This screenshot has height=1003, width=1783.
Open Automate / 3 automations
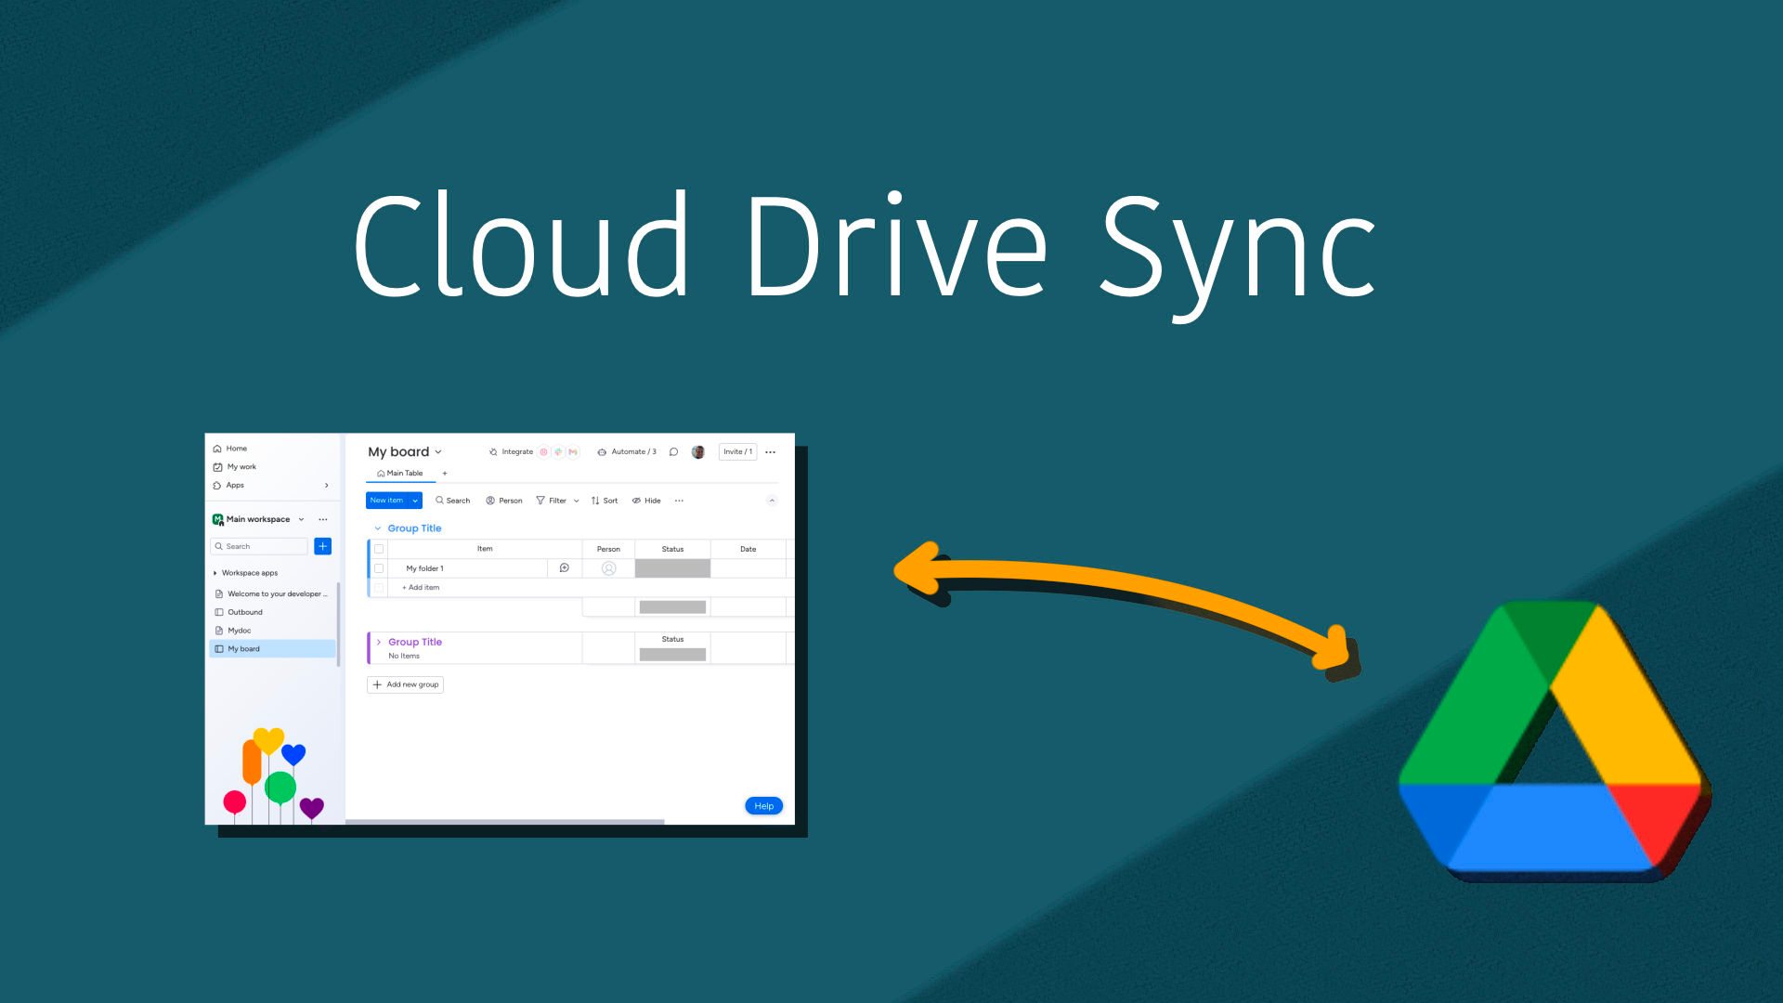627,452
